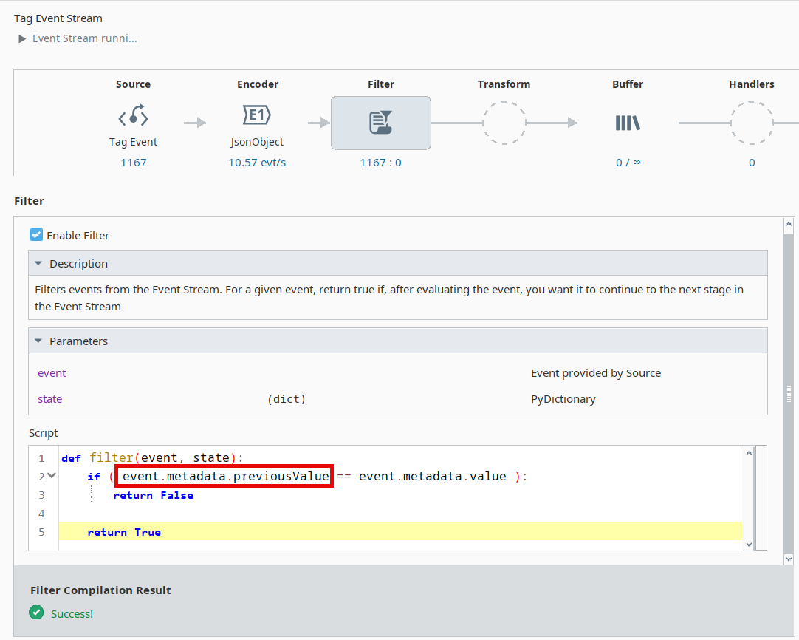Click the encoder rate 10.57 evt/s
This screenshot has width=799, height=640.
(257, 163)
